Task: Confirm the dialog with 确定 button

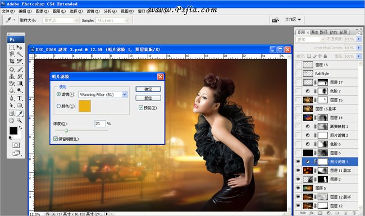Action: 148,89
